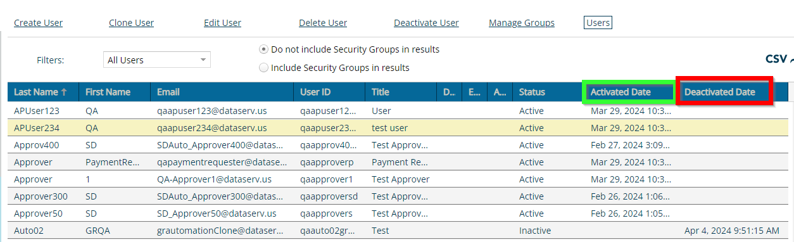Click the Deactivate User link
Screen dimensions: 794x242
click(x=426, y=23)
